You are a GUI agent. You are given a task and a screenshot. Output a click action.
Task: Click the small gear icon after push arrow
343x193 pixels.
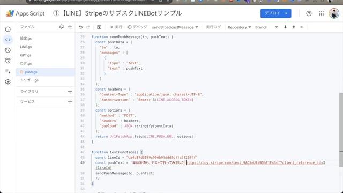point(301,27)
